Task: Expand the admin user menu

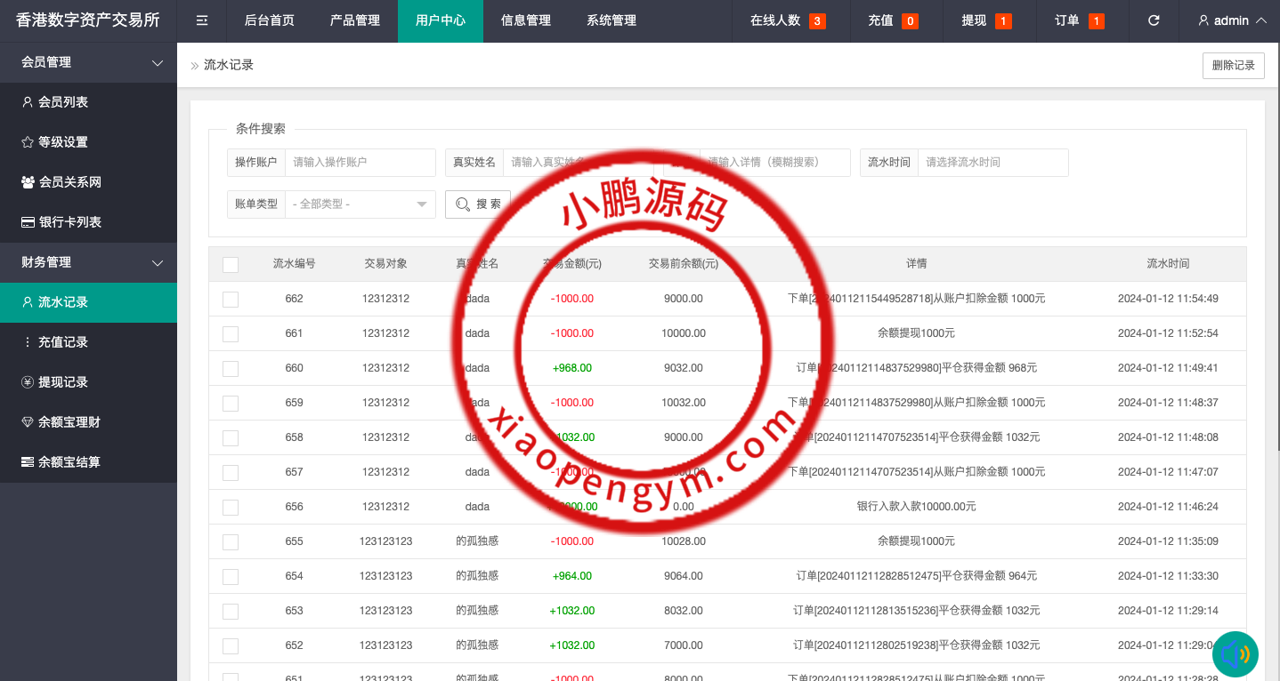Action: pos(1232,20)
